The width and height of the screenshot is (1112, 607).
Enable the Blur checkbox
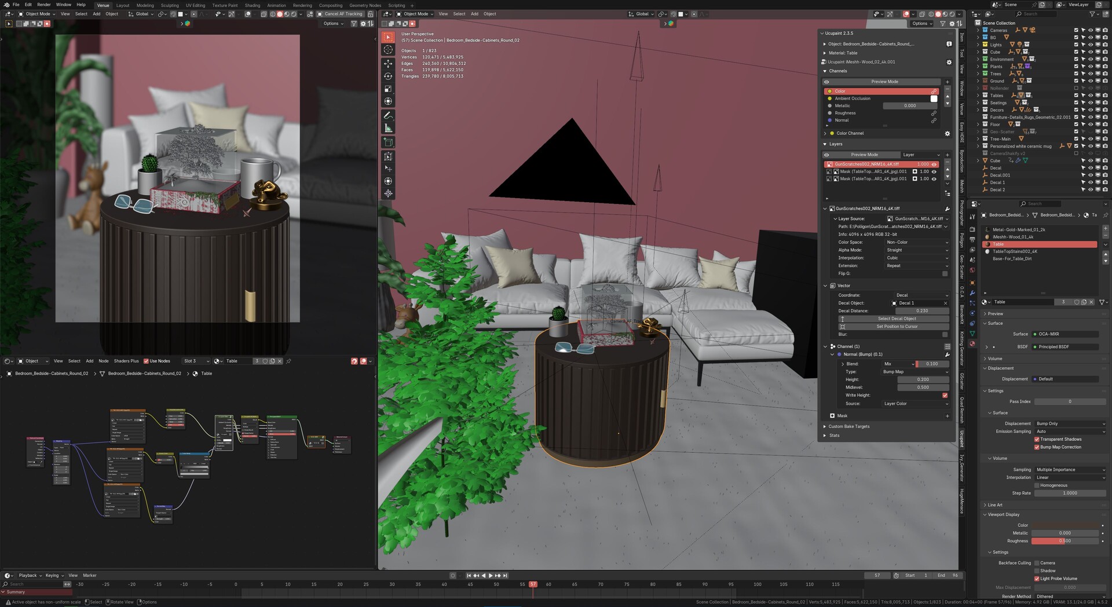[x=945, y=335]
